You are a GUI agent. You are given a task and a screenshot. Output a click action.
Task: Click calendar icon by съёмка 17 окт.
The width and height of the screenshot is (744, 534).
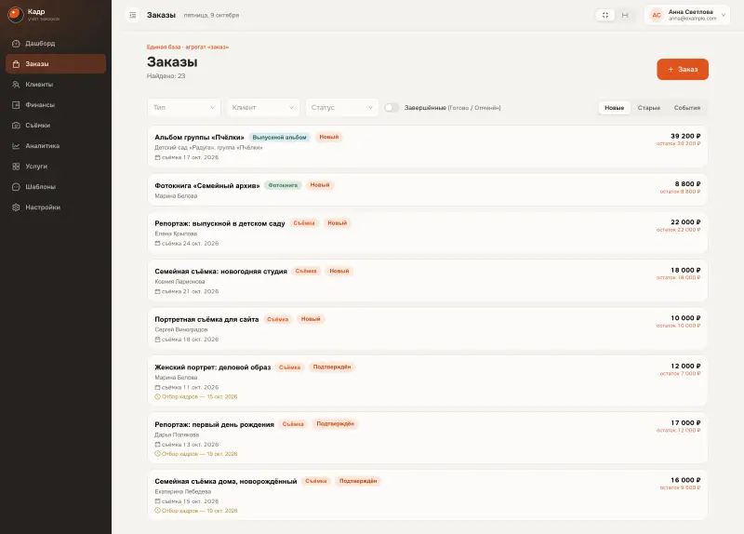157,157
